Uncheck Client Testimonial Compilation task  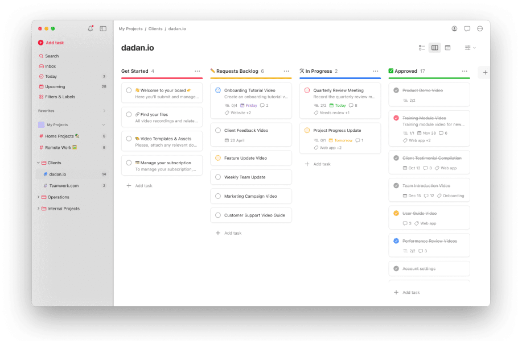tap(396, 158)
